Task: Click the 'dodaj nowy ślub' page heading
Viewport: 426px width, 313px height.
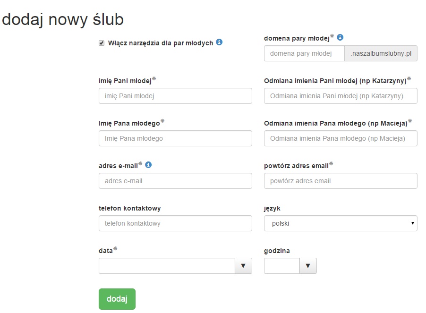Action: pos(63,19)
